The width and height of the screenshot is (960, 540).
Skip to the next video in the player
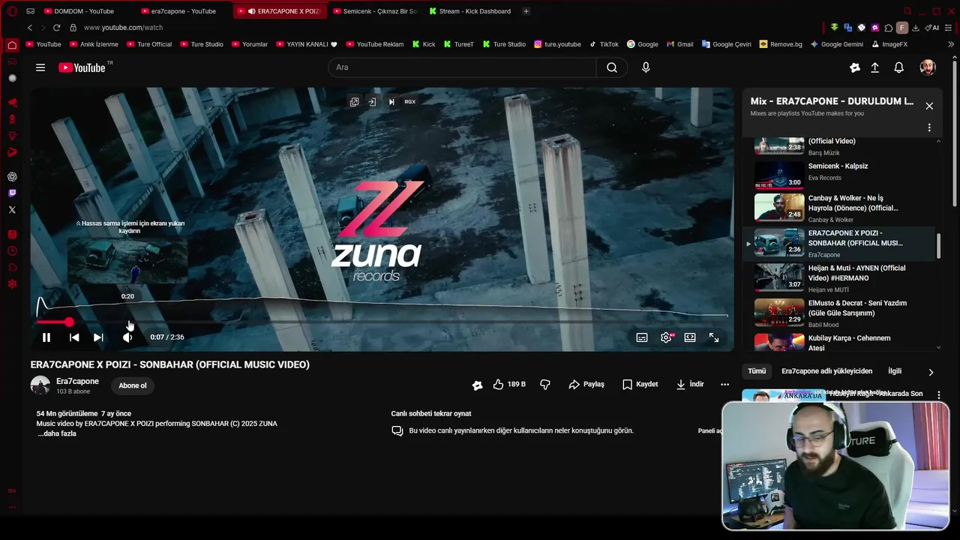98,337
